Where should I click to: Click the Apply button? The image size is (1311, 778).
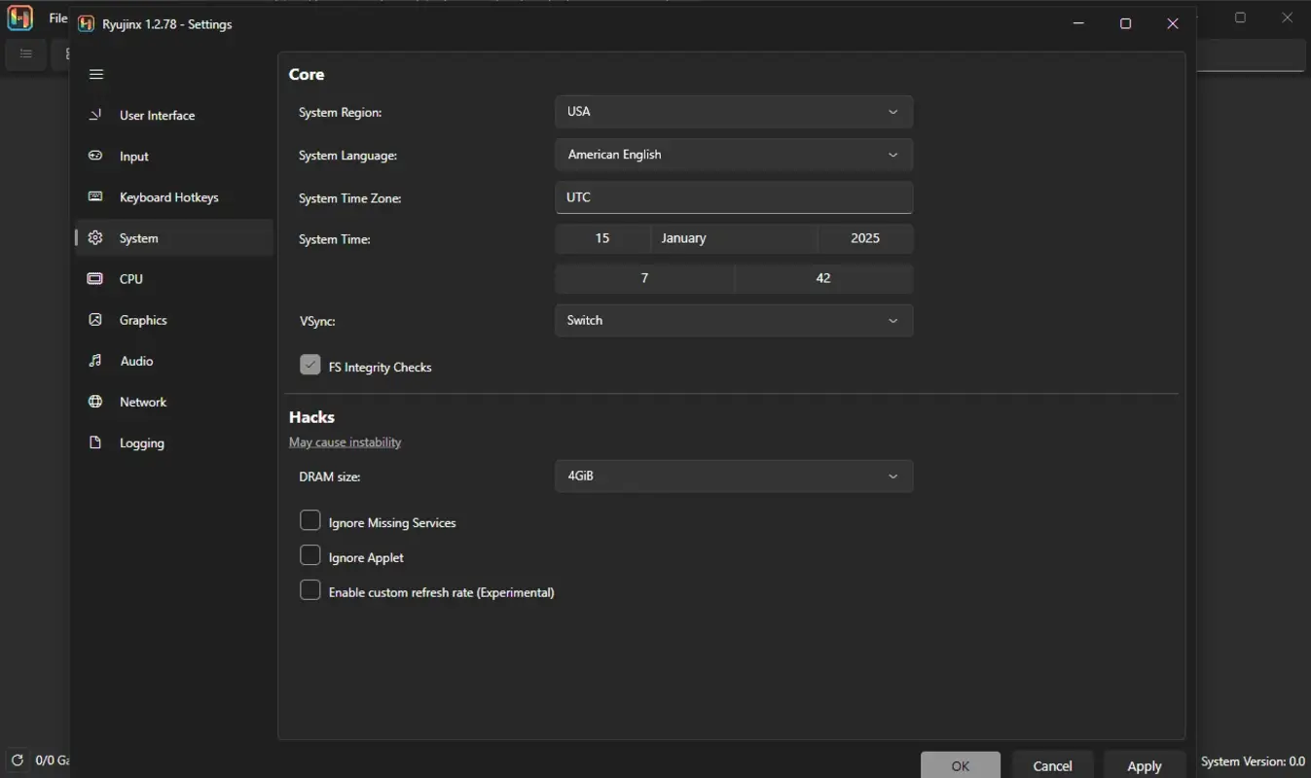point(1144,765)
